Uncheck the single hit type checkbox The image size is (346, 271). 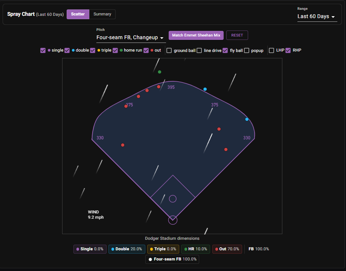pos(43,50)
